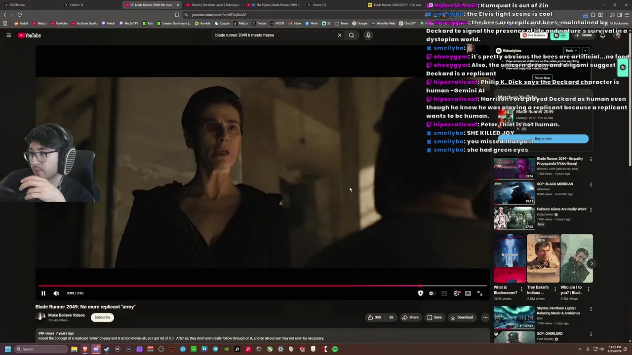Switch to Blade Runner 2049 Full cast tab
The image size is (632, 355).
coord(395,5)
